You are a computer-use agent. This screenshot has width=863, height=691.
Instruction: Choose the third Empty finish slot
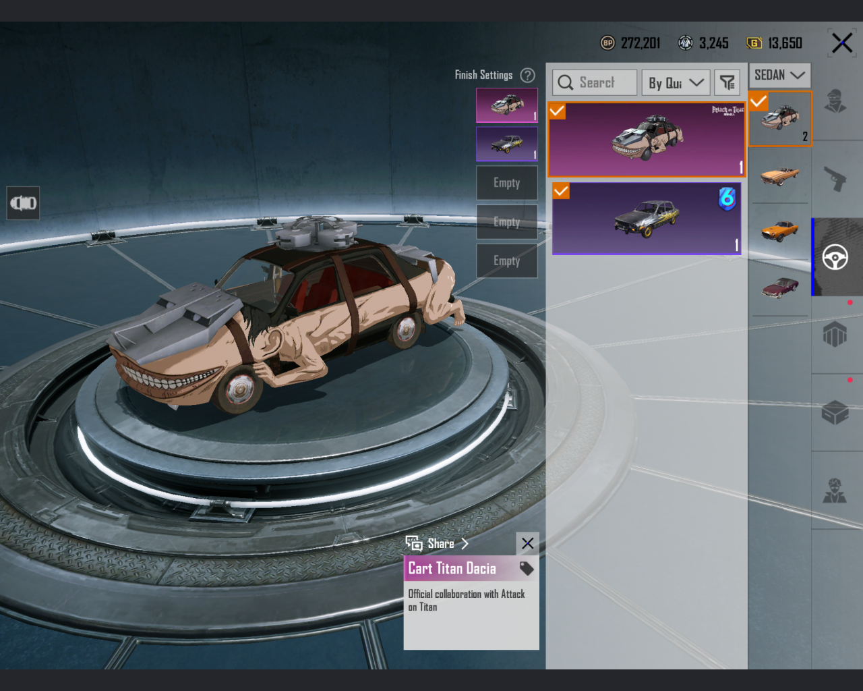pos(507,260)
